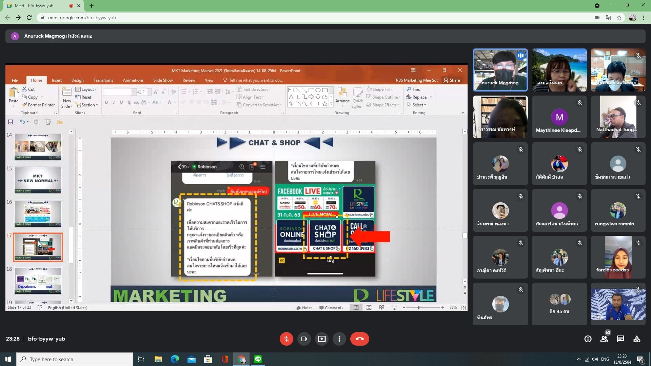Click the Arrange button

tap(342, 97)
